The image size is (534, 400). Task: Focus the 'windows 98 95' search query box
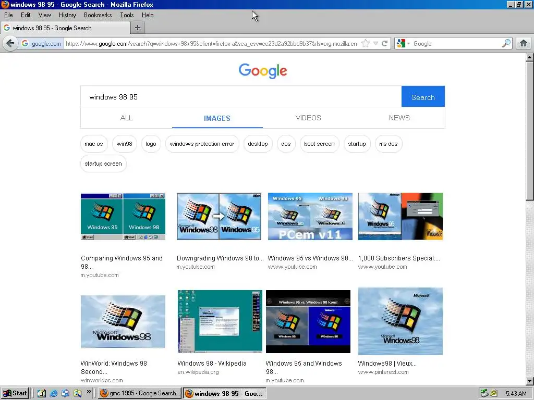(x=241, y=97)
